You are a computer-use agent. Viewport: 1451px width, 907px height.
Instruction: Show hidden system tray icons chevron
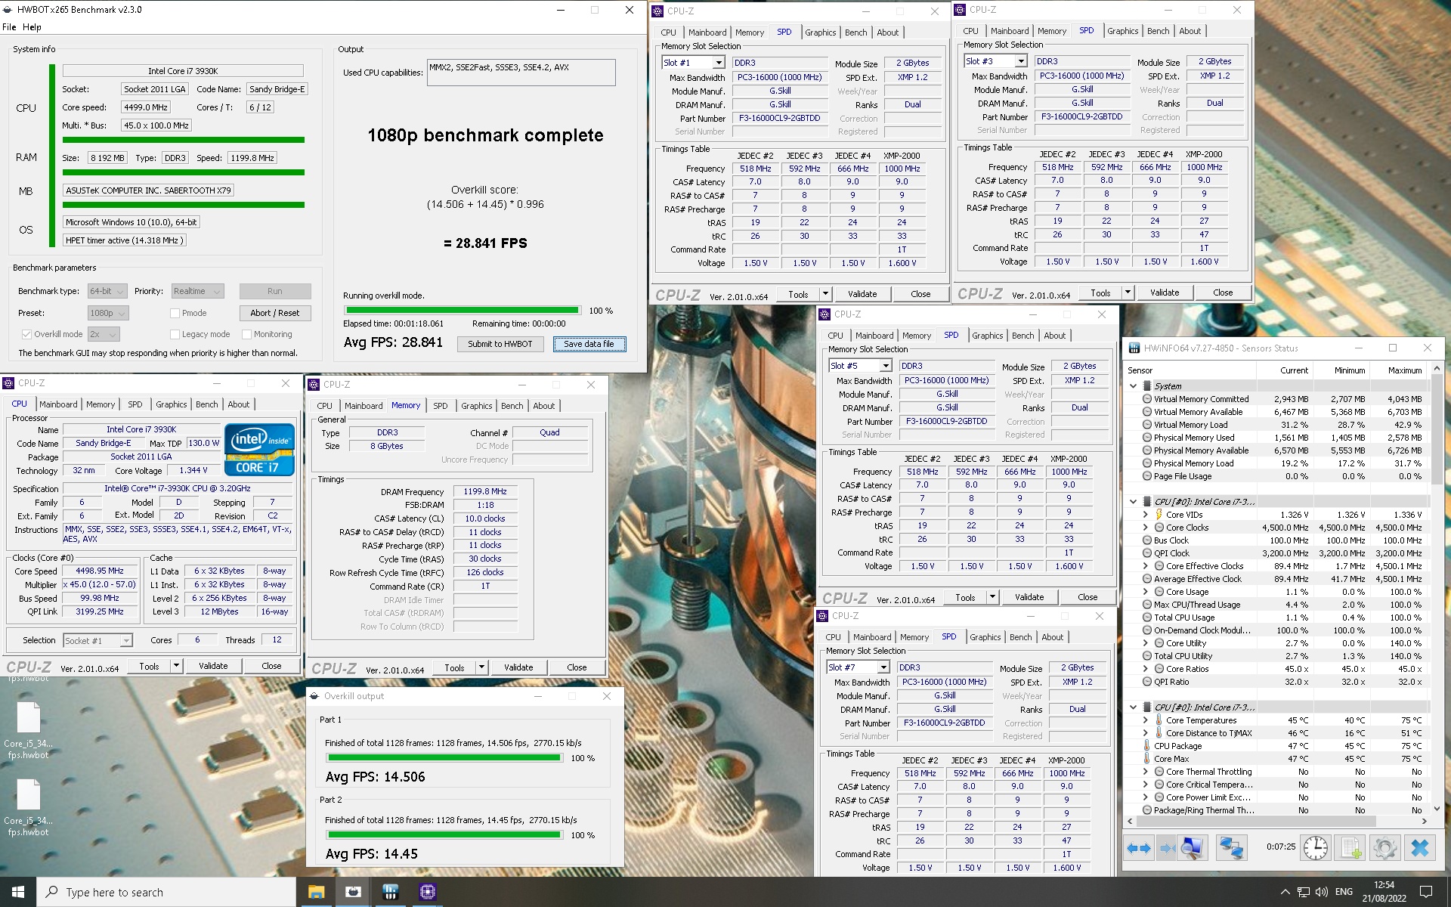click(1285, 892)
